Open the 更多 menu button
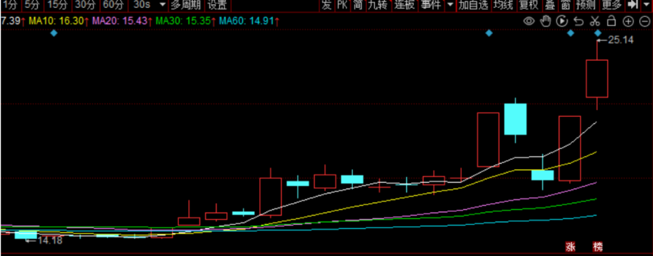The width and height of the screenshot is (653, 256). point(612,5)
